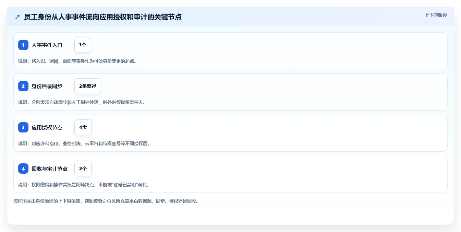The width and height of the screenshot is (461, 232).
Task: Click the 1个 count chip
Action: pos(83,45)
